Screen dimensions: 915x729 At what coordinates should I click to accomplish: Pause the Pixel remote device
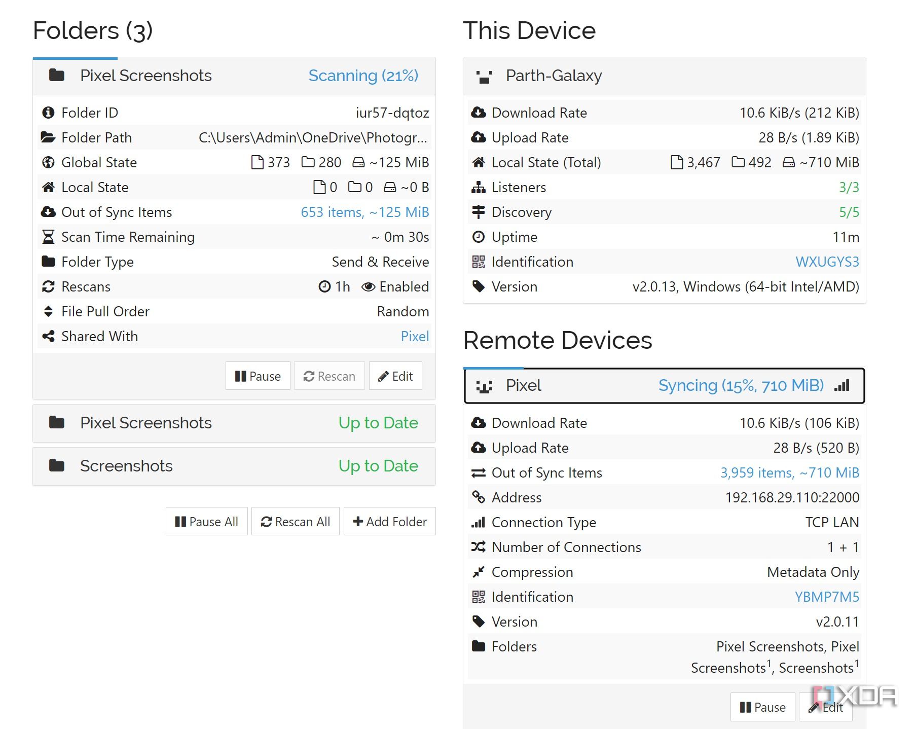pyautogui.click(x=762, y=707)
